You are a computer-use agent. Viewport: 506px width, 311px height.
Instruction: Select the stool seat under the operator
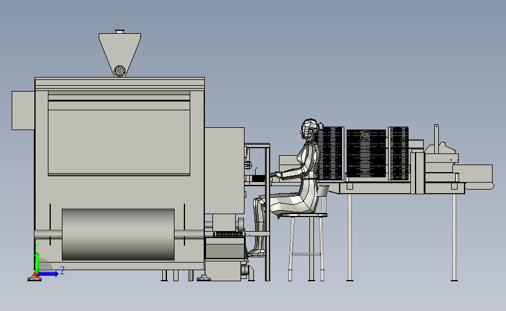point(305,215)
